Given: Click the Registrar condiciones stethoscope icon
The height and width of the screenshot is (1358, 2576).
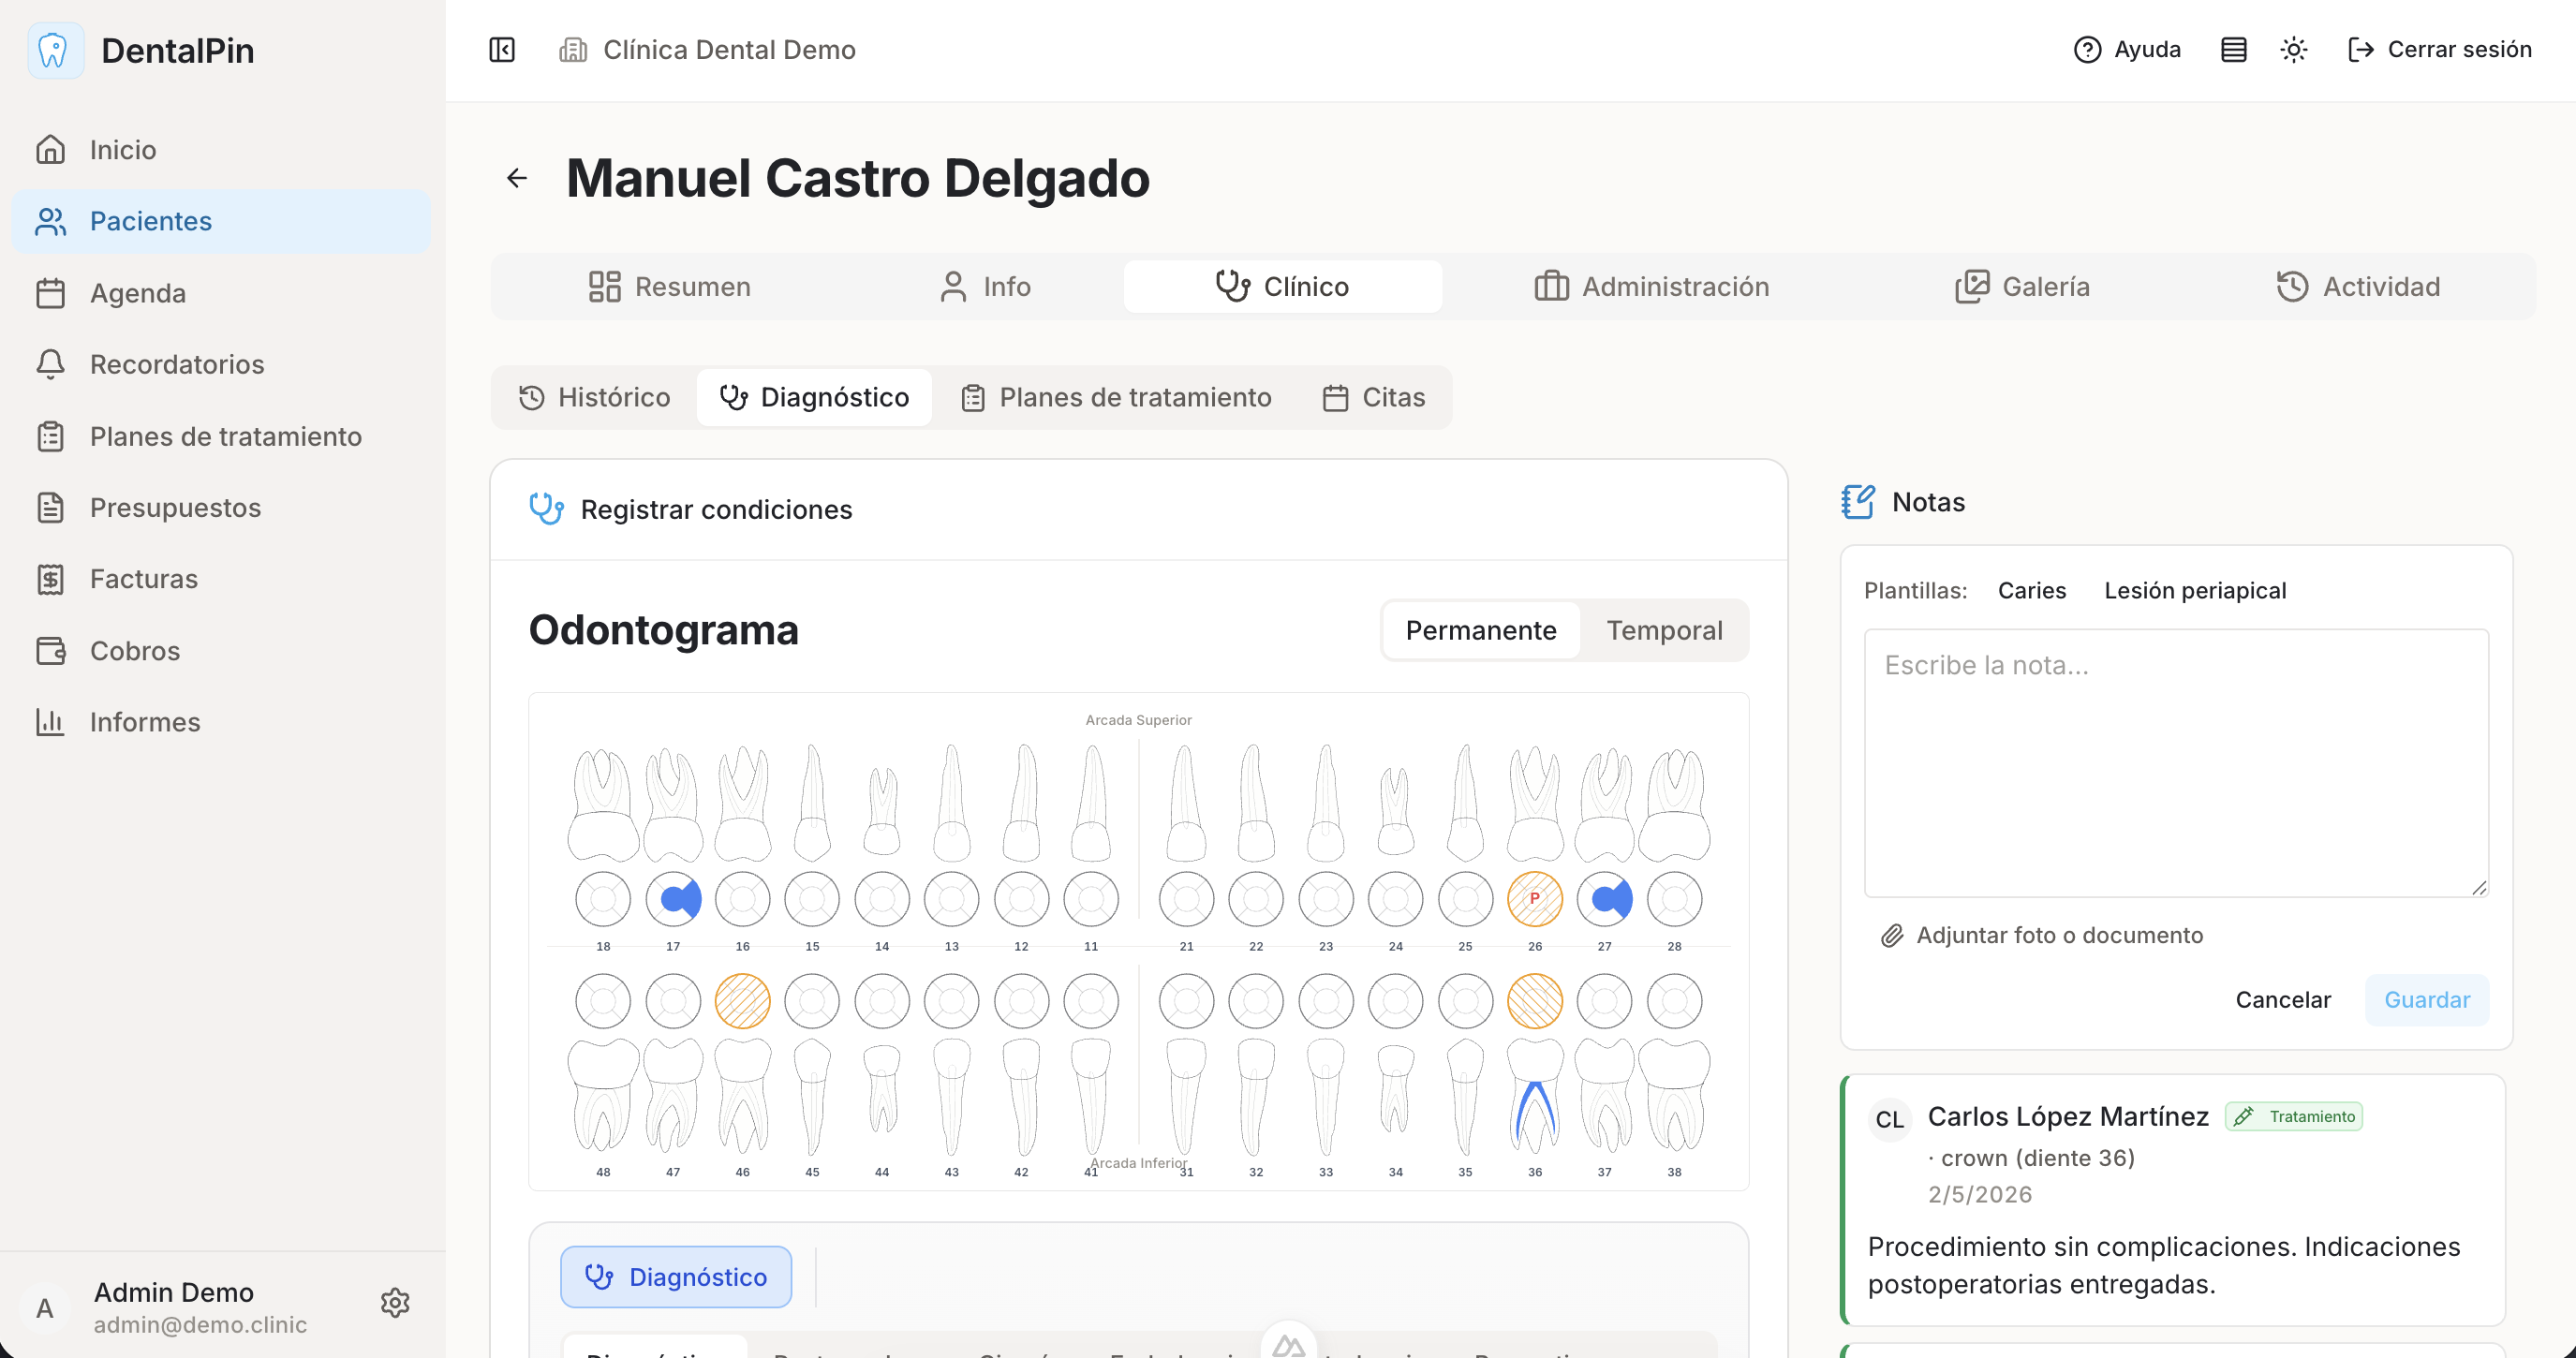Looking at the screenshot, I should [x=546, y=509].
